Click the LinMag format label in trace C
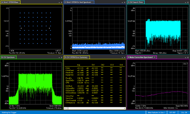This screenshot has height=114, width=190. pyautogui.click(x=69, y=21)
